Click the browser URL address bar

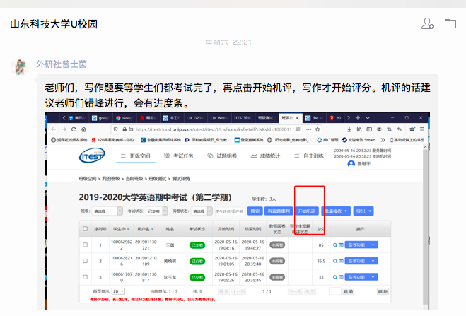[x=212, y=130]
